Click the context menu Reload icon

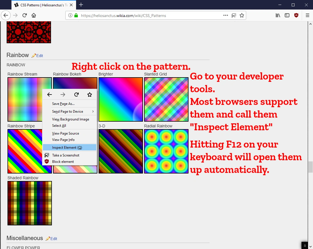pos(76,95)
